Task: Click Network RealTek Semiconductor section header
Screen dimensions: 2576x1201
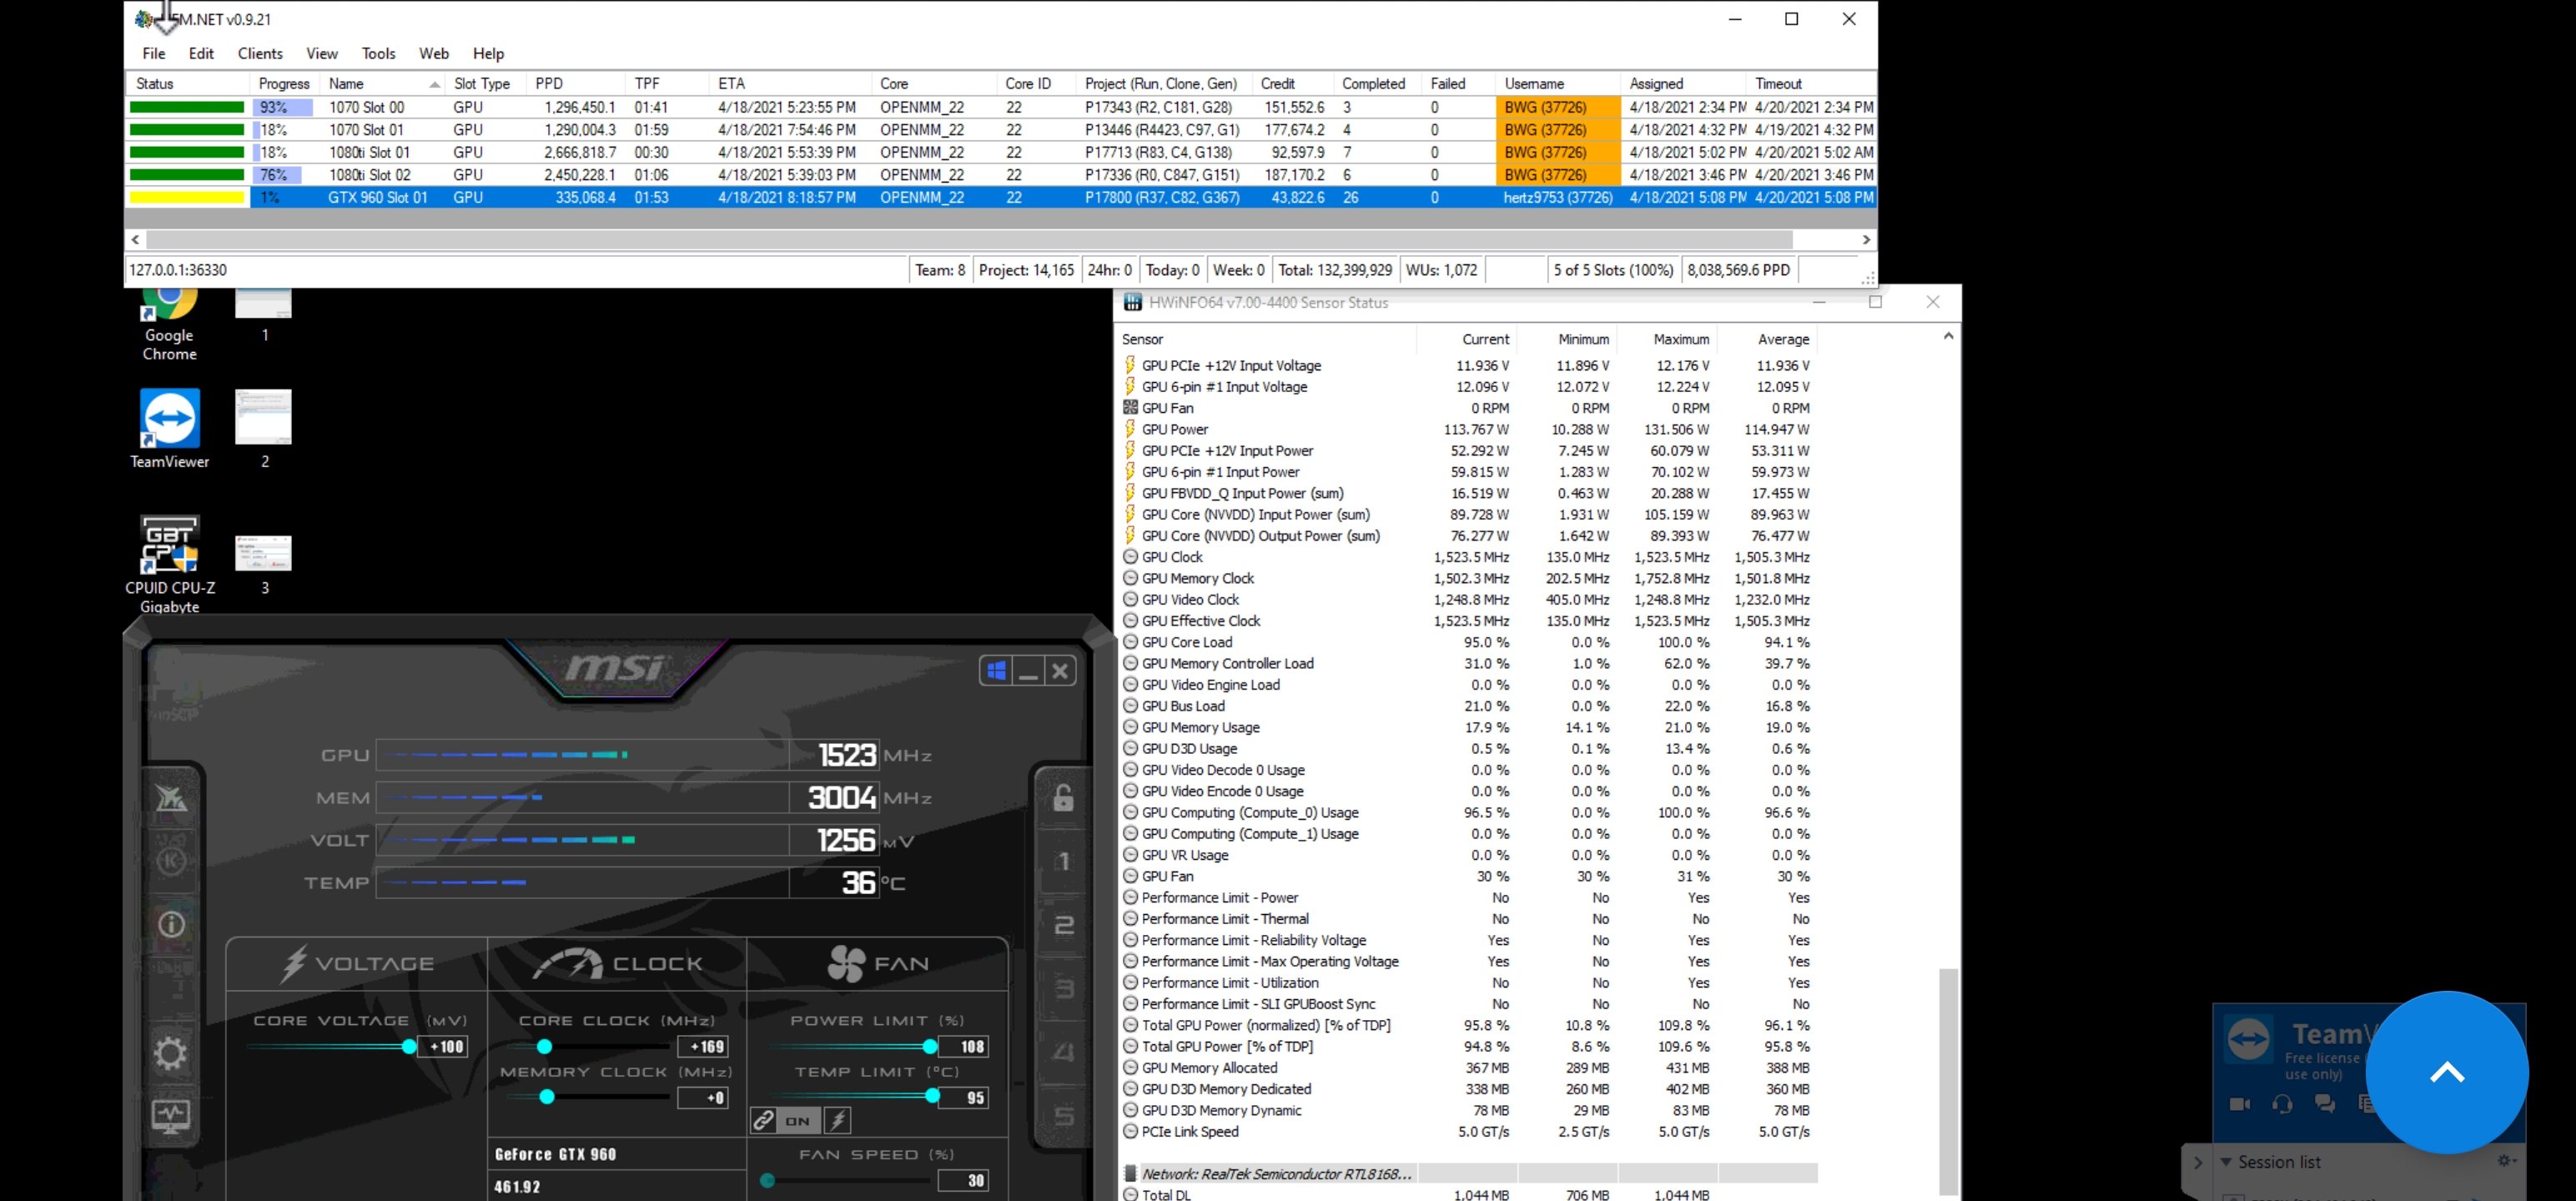Action: tap(1467, 1174)
